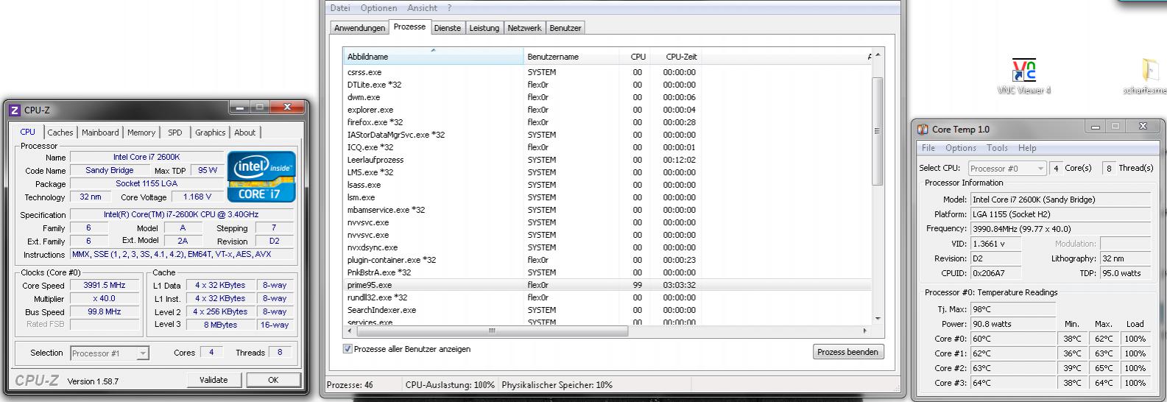The width and height of the screenshot is (1167, 402).
Task: Click Core Temp Power 90.8 watts value
Action: 1012,324
